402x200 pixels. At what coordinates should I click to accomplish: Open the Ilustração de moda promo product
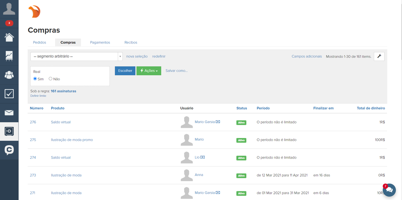coord(72,140)
